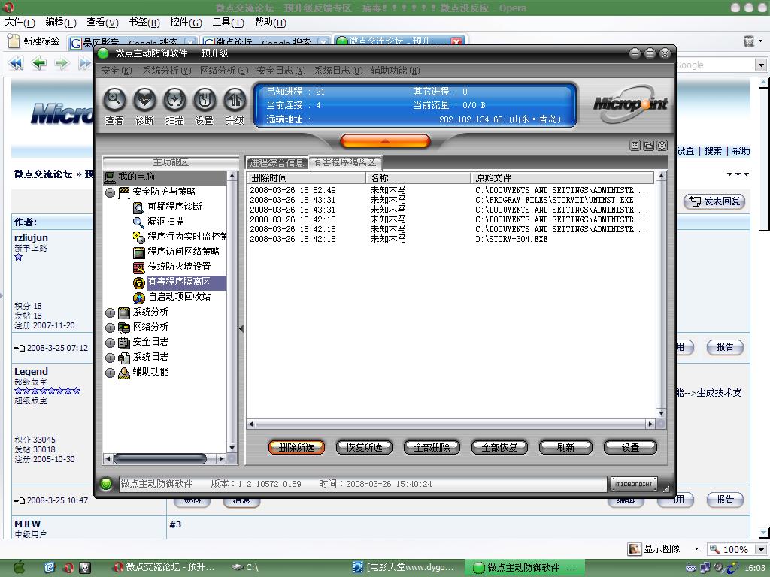Click Opera 新建标签 button
Viewport: 770px width, 577px height.
[x=35, y=41]
